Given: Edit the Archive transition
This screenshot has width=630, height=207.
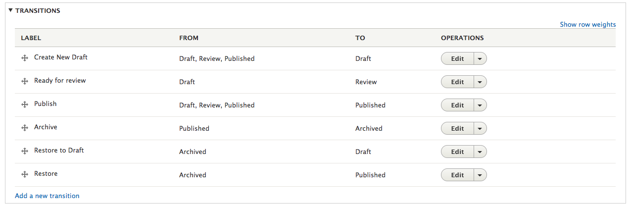Looking at the screenshot, I should point(457,128).
